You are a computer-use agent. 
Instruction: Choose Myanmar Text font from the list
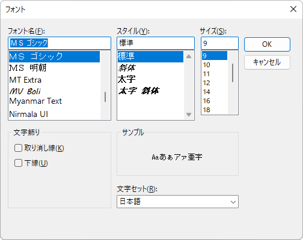pos(54,101)
